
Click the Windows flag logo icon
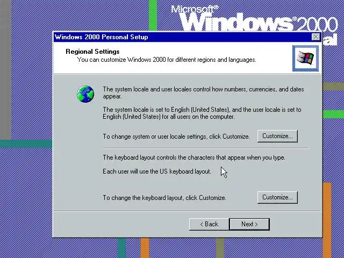click(305, 58)
